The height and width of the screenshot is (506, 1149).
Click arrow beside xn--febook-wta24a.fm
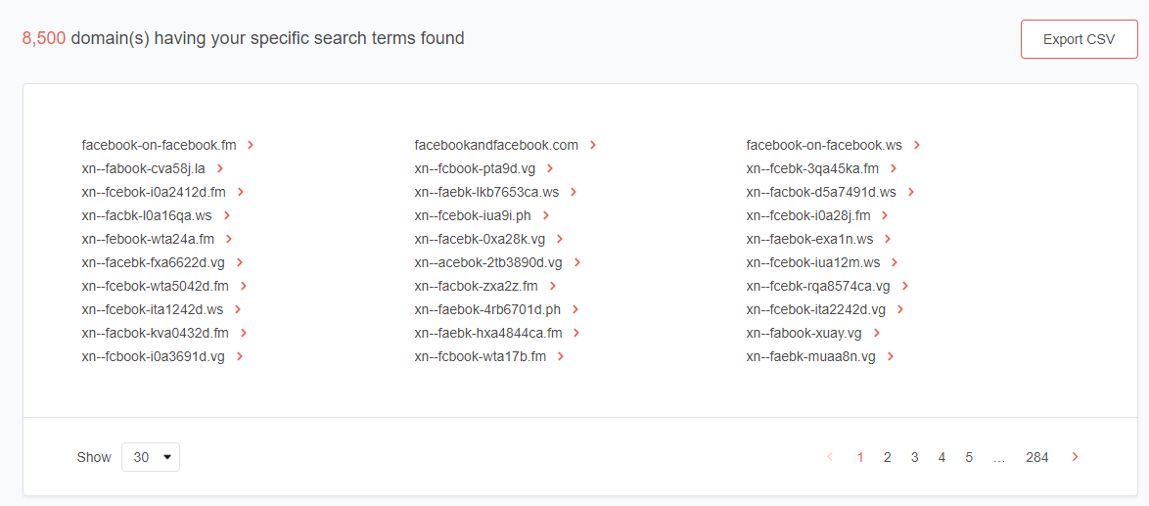tap(229, 239)
